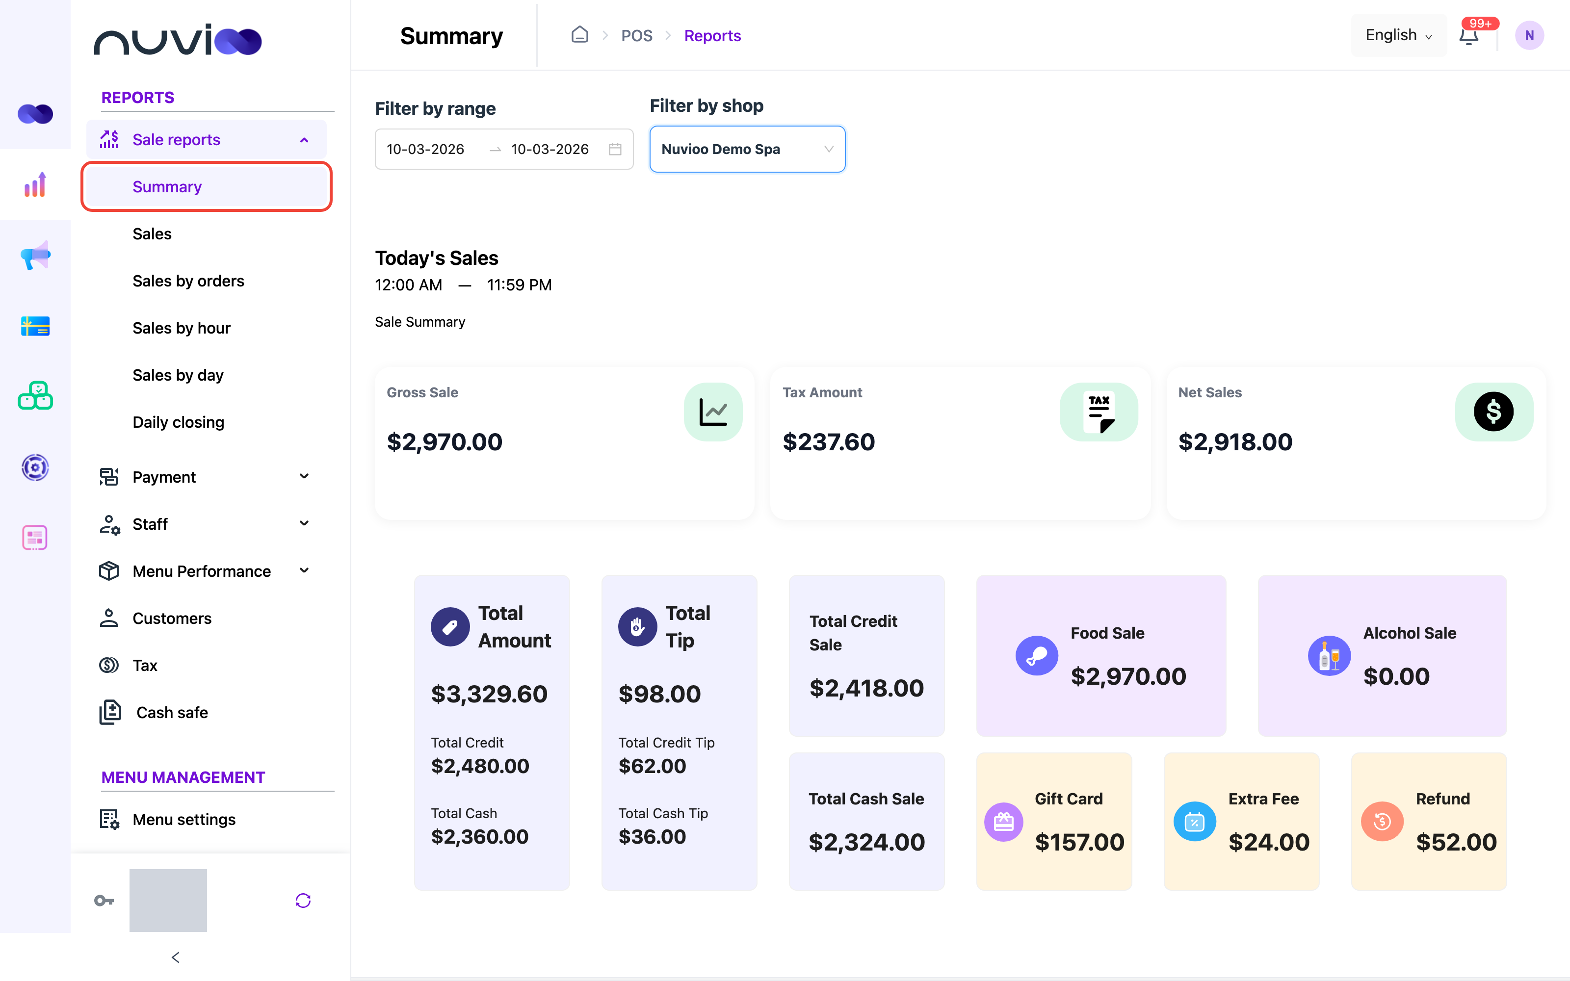Open the notifications bell icon
The image size is (1570, 981).
click(1469, 36)
